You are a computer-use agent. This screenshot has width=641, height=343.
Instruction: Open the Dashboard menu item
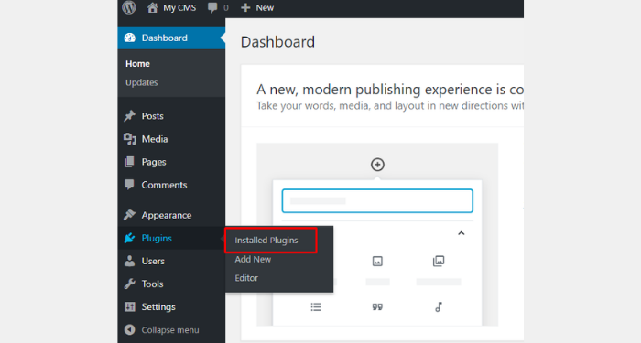pyautogui.click(x=171, y=38)
